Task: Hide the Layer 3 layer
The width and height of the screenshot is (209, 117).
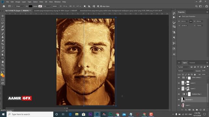Action: (179, 83)
